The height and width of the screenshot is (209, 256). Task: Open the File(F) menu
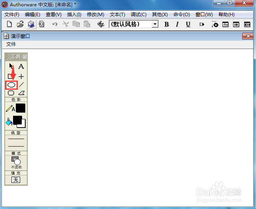(x=11, y=15)
